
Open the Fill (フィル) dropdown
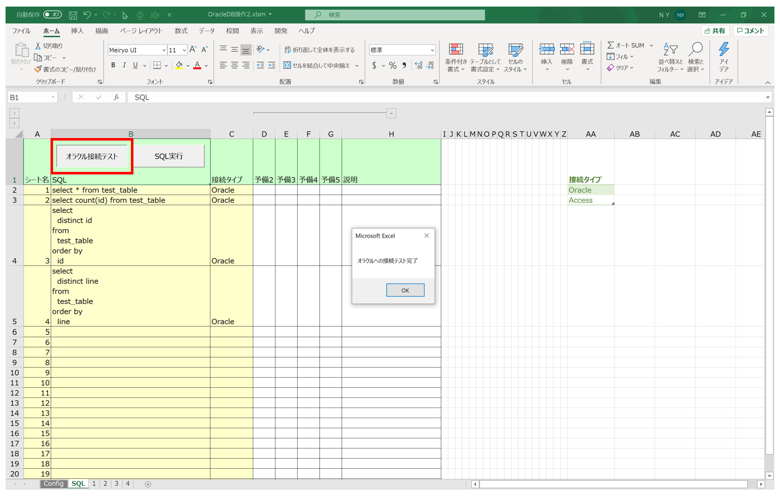point(620,57)
